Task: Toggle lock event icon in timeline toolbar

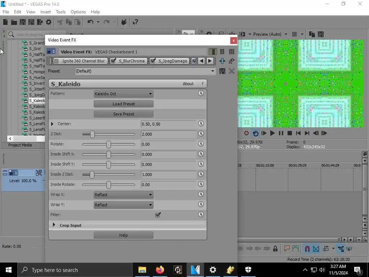Action: [275, 249]
